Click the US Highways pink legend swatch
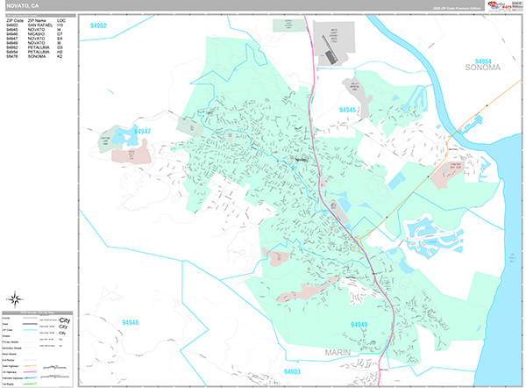This screenshot has width=526, height=388. click(x=30, y=372)
